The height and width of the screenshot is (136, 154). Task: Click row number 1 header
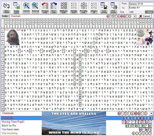point(3,30)
